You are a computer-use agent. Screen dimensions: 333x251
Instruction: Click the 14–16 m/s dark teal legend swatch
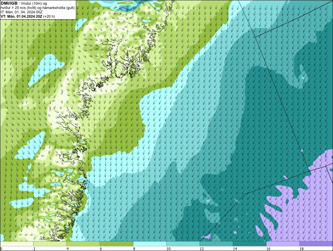tap(249, 244)
